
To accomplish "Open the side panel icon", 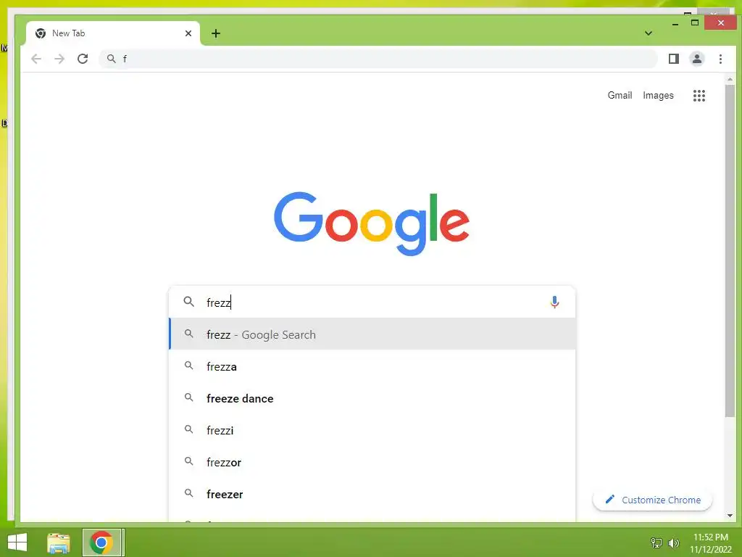I will point(673,59).
